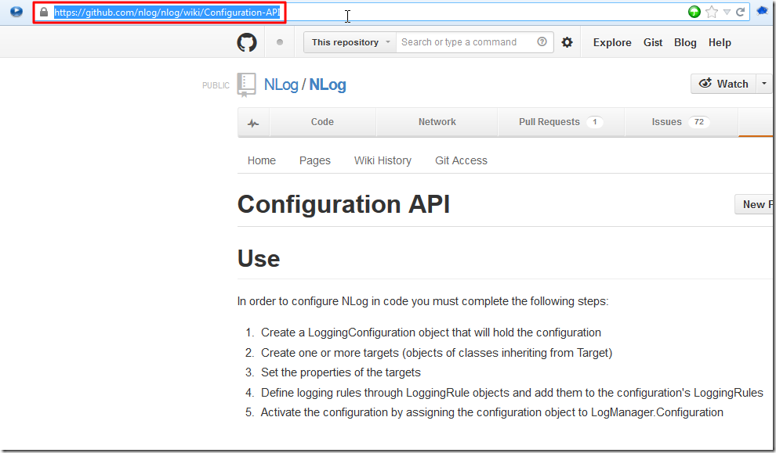Click step Create one or more targets
Image resolution: width=776 pixels, height=453 pixels.
(x=437, y=353)
